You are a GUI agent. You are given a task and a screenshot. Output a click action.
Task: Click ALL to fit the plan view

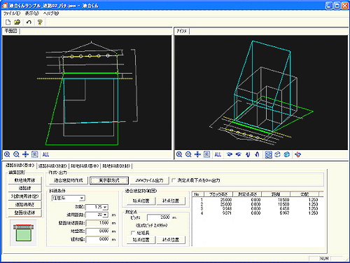coord(45,154)
